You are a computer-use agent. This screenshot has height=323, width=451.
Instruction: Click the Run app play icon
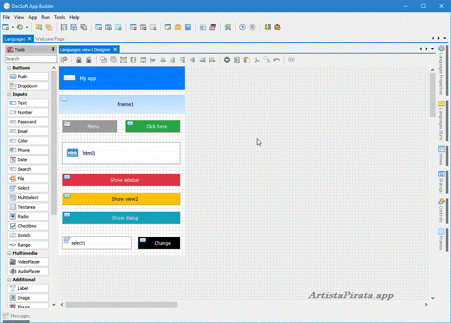click(x=242, y=27)
